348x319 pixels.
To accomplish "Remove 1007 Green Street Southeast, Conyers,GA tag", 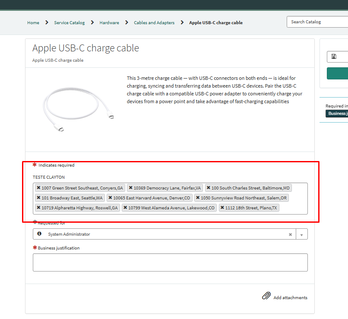I will point(38,188).
